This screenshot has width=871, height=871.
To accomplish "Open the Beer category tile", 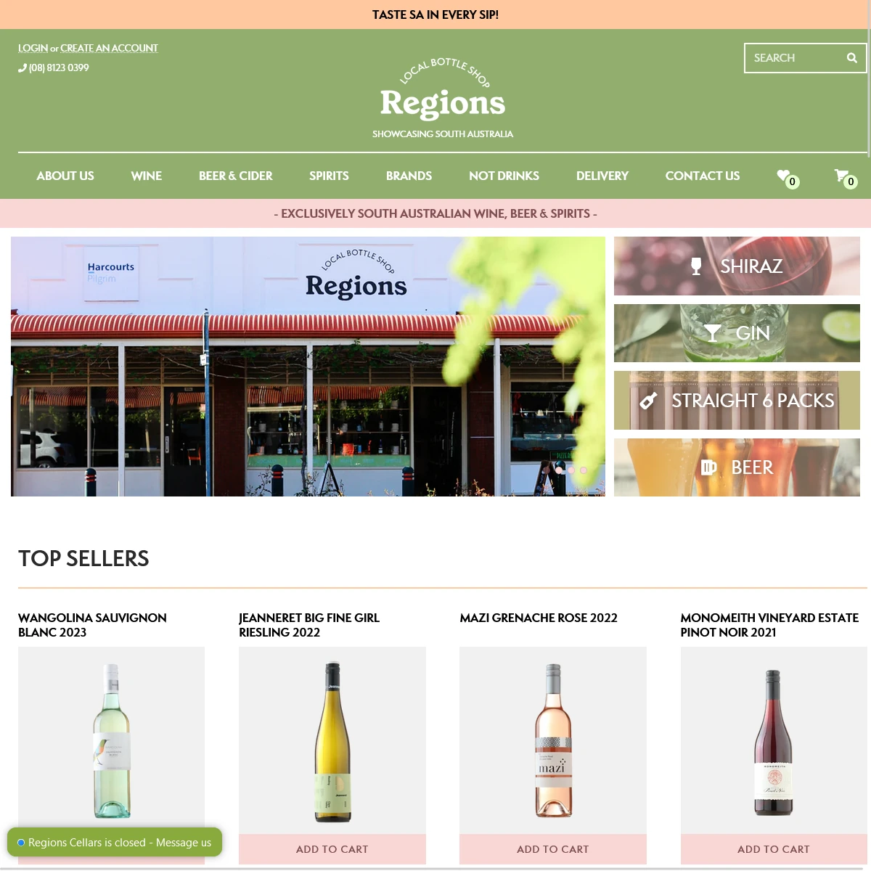I will 737,467.
